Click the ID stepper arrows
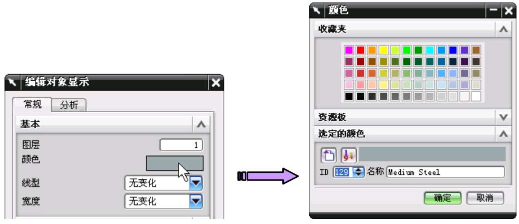The image size is (519, 224). click(359, 172)
